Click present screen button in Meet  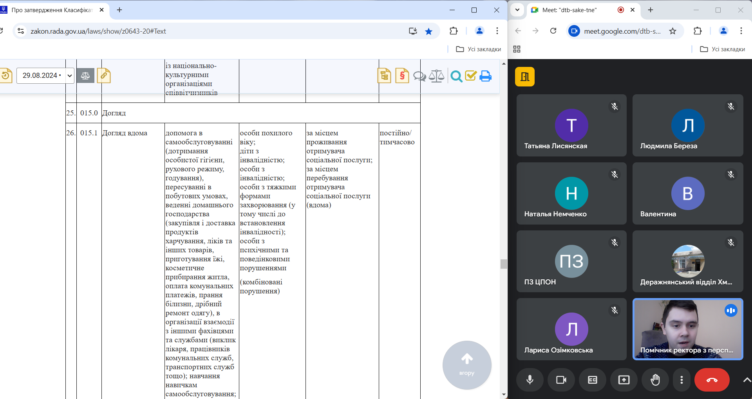click(624, 380)
